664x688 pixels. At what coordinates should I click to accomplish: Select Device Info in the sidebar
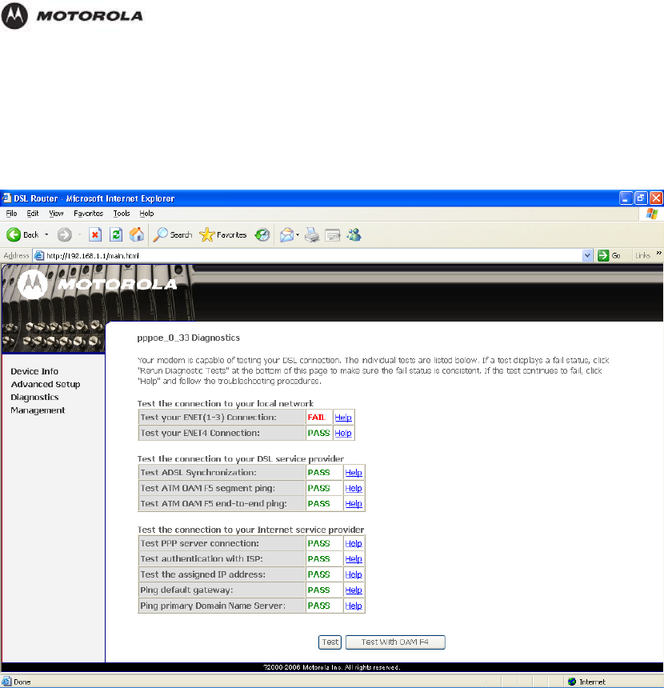click(x=34, y=371)
